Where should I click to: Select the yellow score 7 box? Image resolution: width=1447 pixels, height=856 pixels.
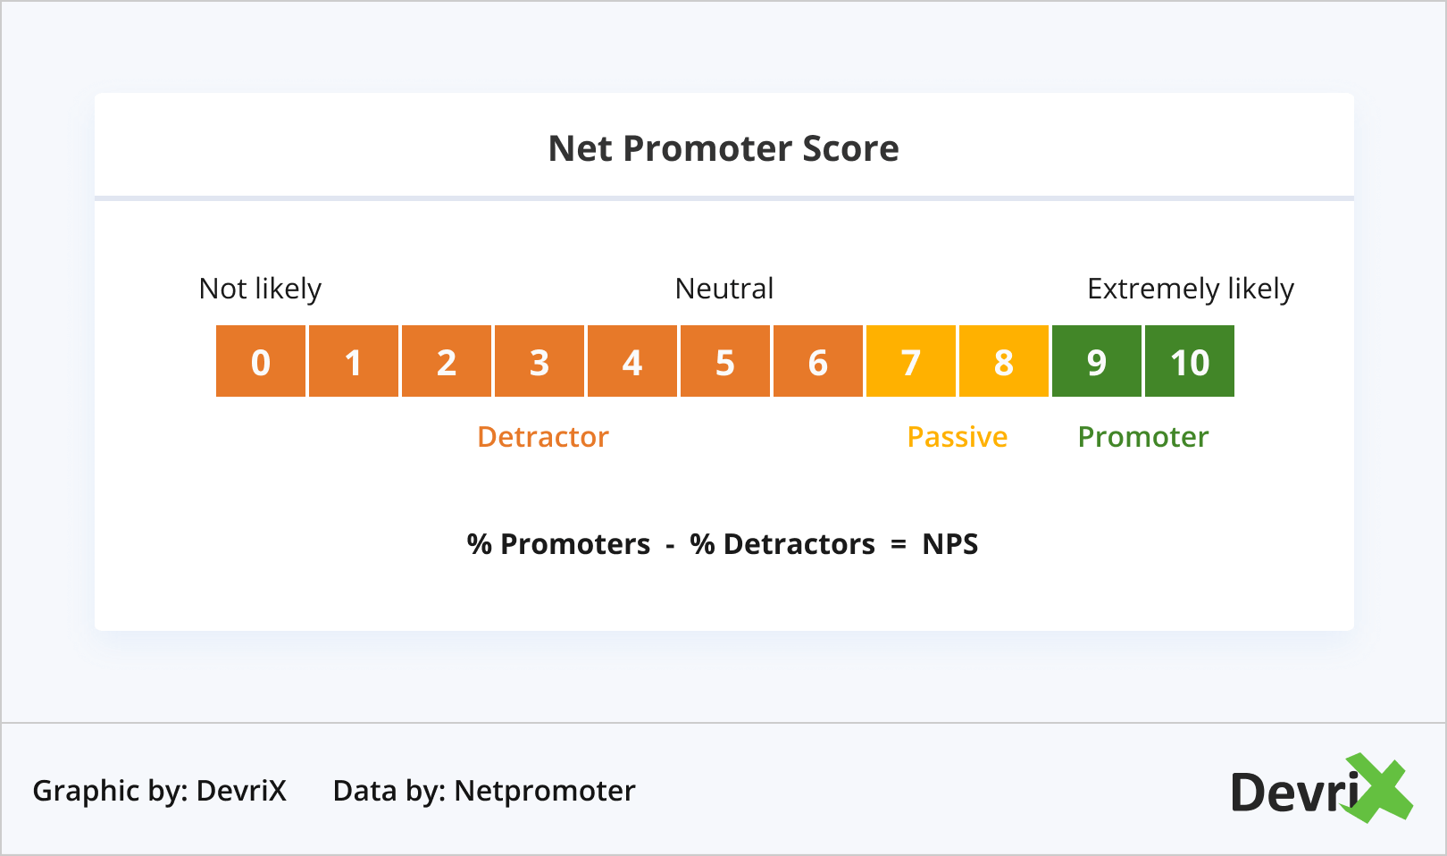911,361
